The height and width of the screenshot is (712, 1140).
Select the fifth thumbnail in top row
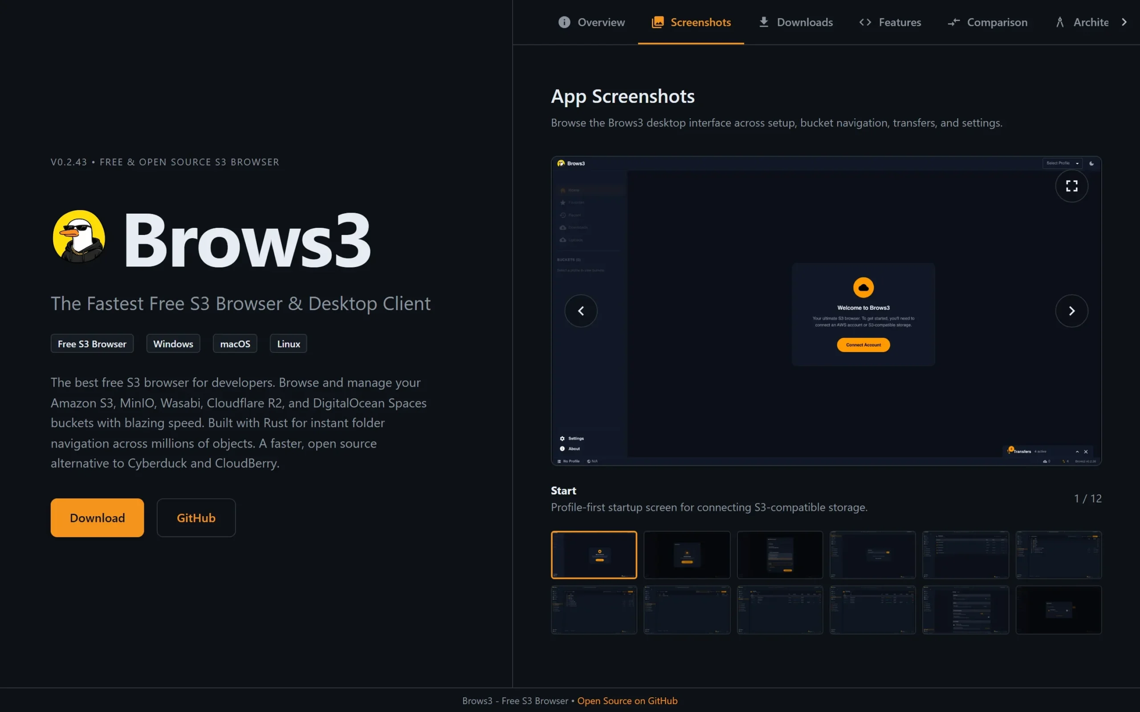click(965, 555)
